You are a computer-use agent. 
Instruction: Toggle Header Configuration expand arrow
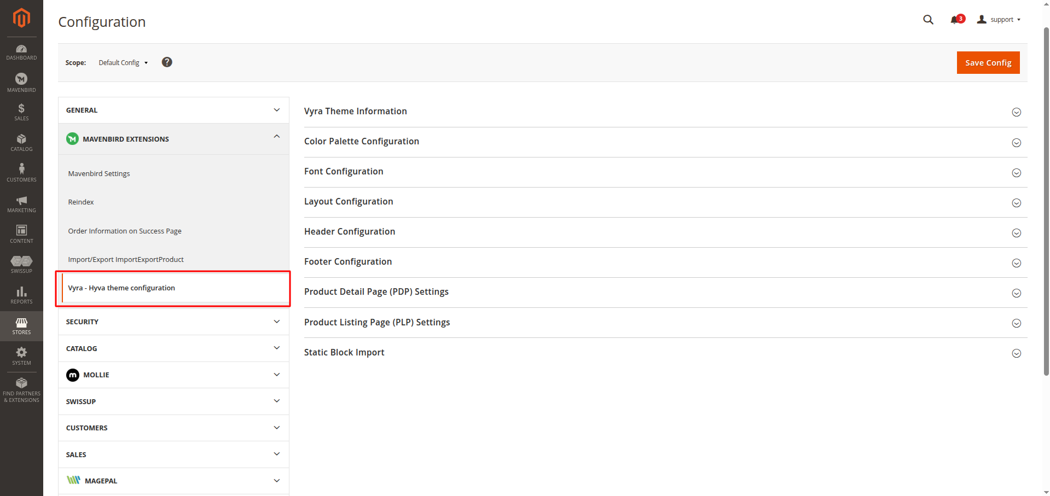(x=1016, y=233)
